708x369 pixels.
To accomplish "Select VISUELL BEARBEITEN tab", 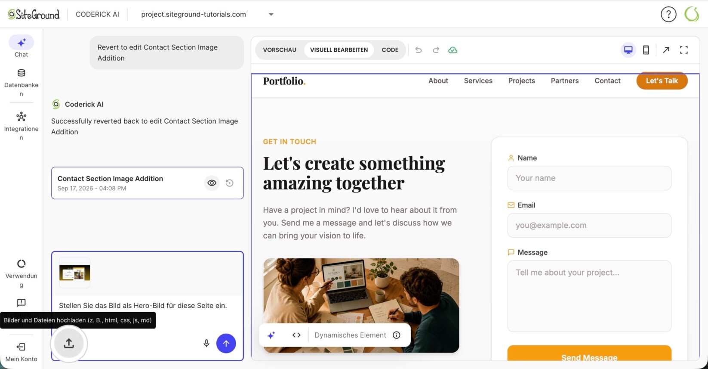I will 339,50.
